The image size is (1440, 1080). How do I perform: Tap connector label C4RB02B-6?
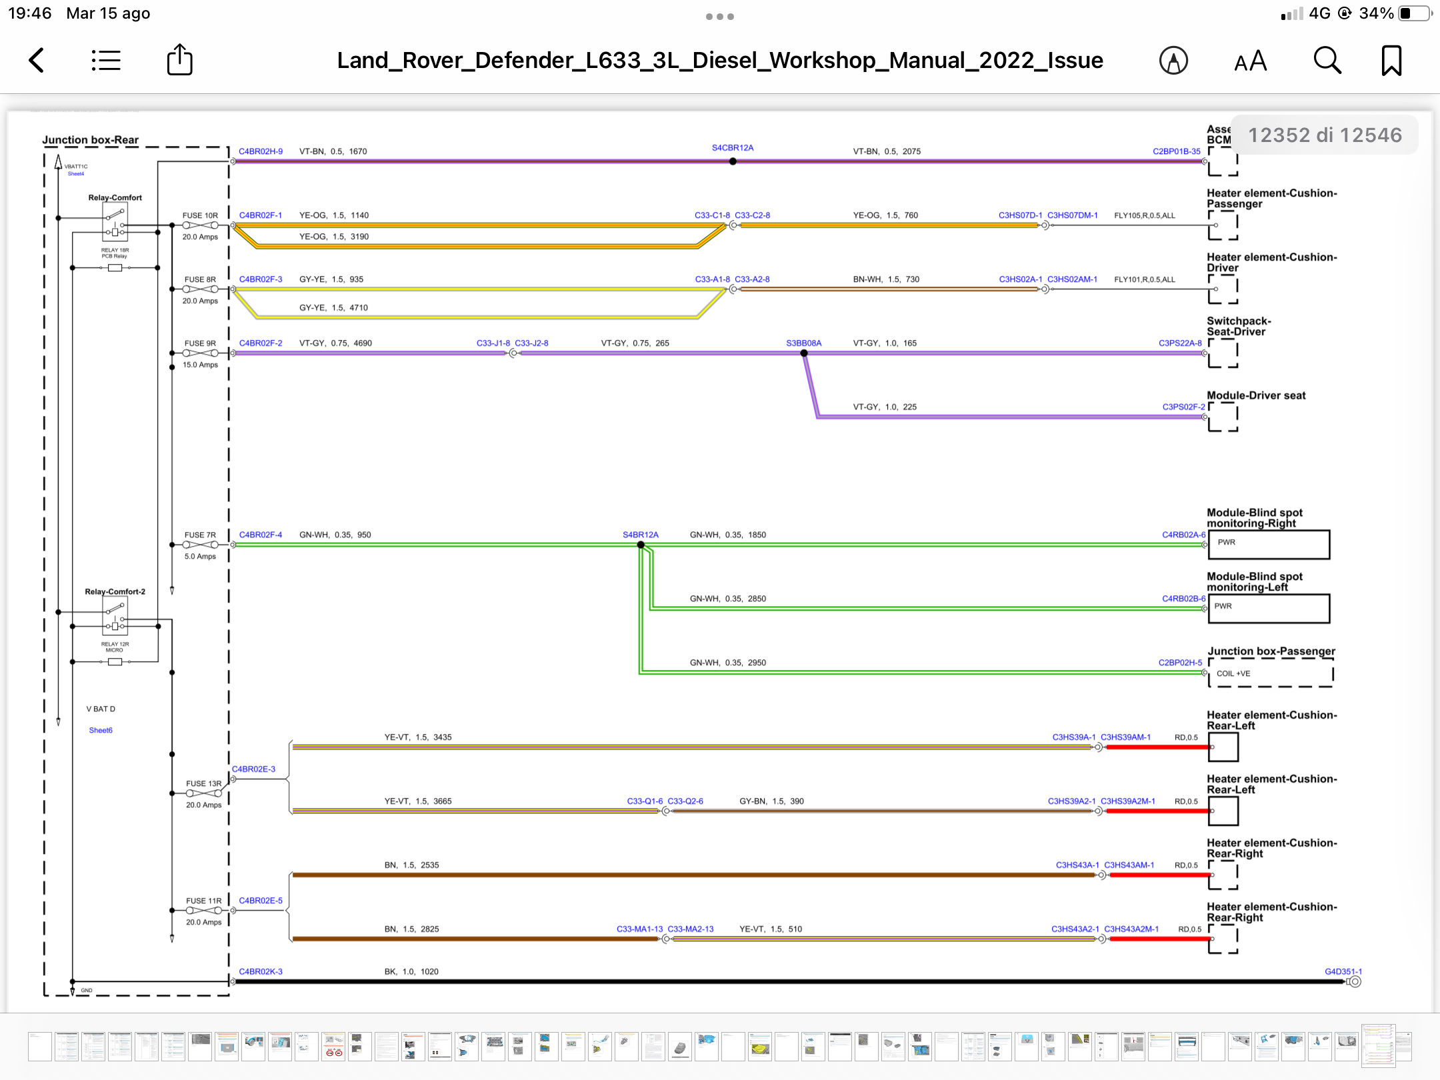click(x=1184, y=599)
